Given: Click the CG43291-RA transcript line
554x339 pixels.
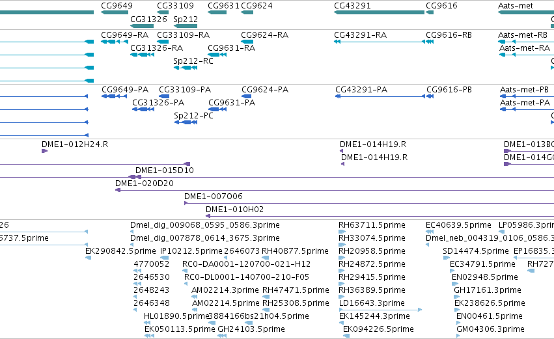Looking at the screenshot, I should pyautogui.click(x=379, y=42).
